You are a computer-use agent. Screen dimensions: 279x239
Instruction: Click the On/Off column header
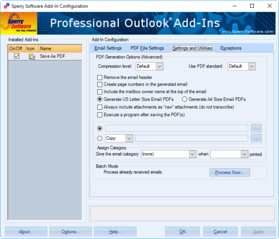tap(17, 49)
